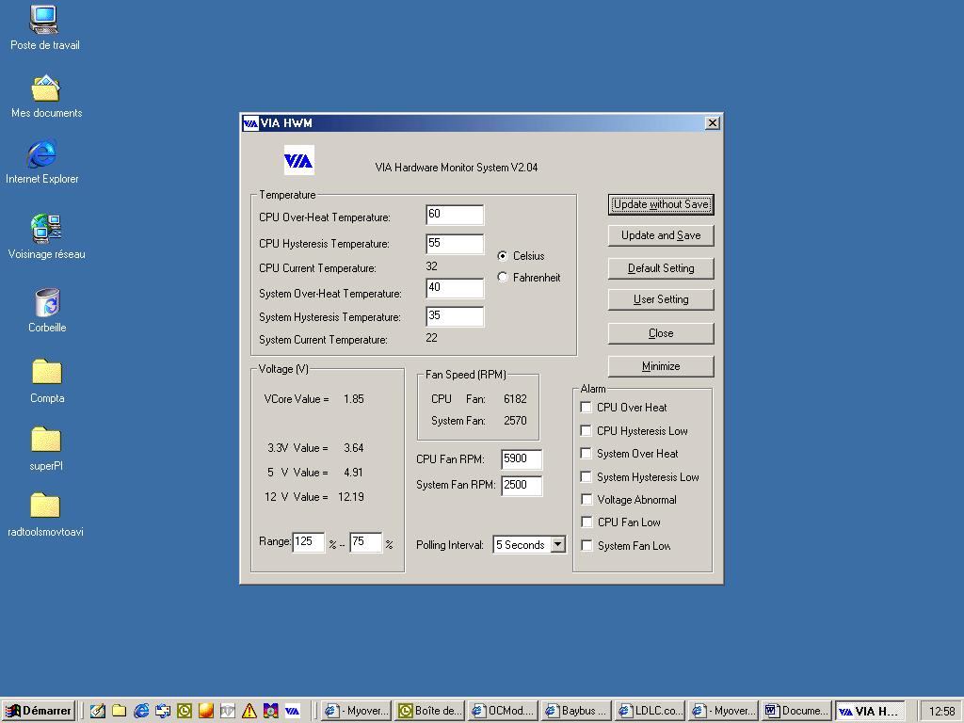
Task: Click the System Over-Heat Temperature field
Action: click(455, 288)
